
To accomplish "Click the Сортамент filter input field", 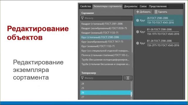I will (x=106, y=18).
